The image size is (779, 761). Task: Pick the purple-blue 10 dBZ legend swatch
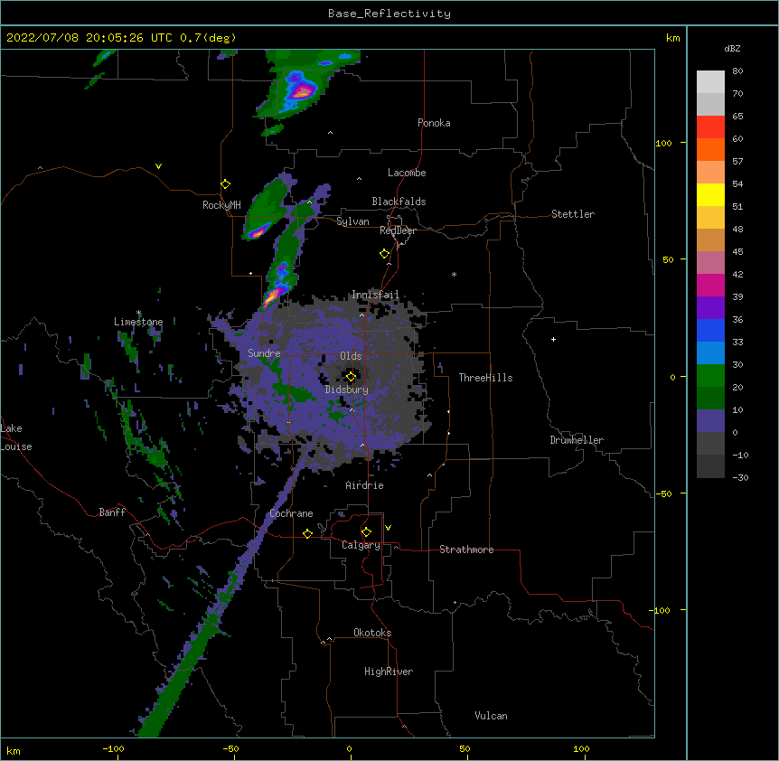coord(710,421)
